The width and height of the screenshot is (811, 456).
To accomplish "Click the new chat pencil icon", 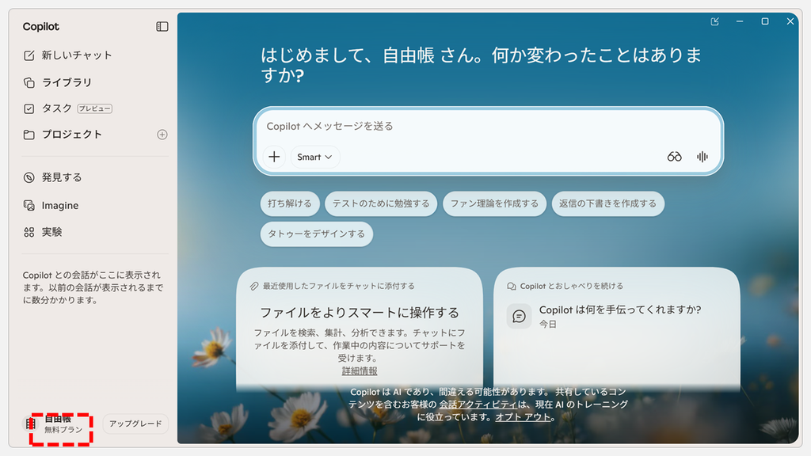I will pos(29,55).
